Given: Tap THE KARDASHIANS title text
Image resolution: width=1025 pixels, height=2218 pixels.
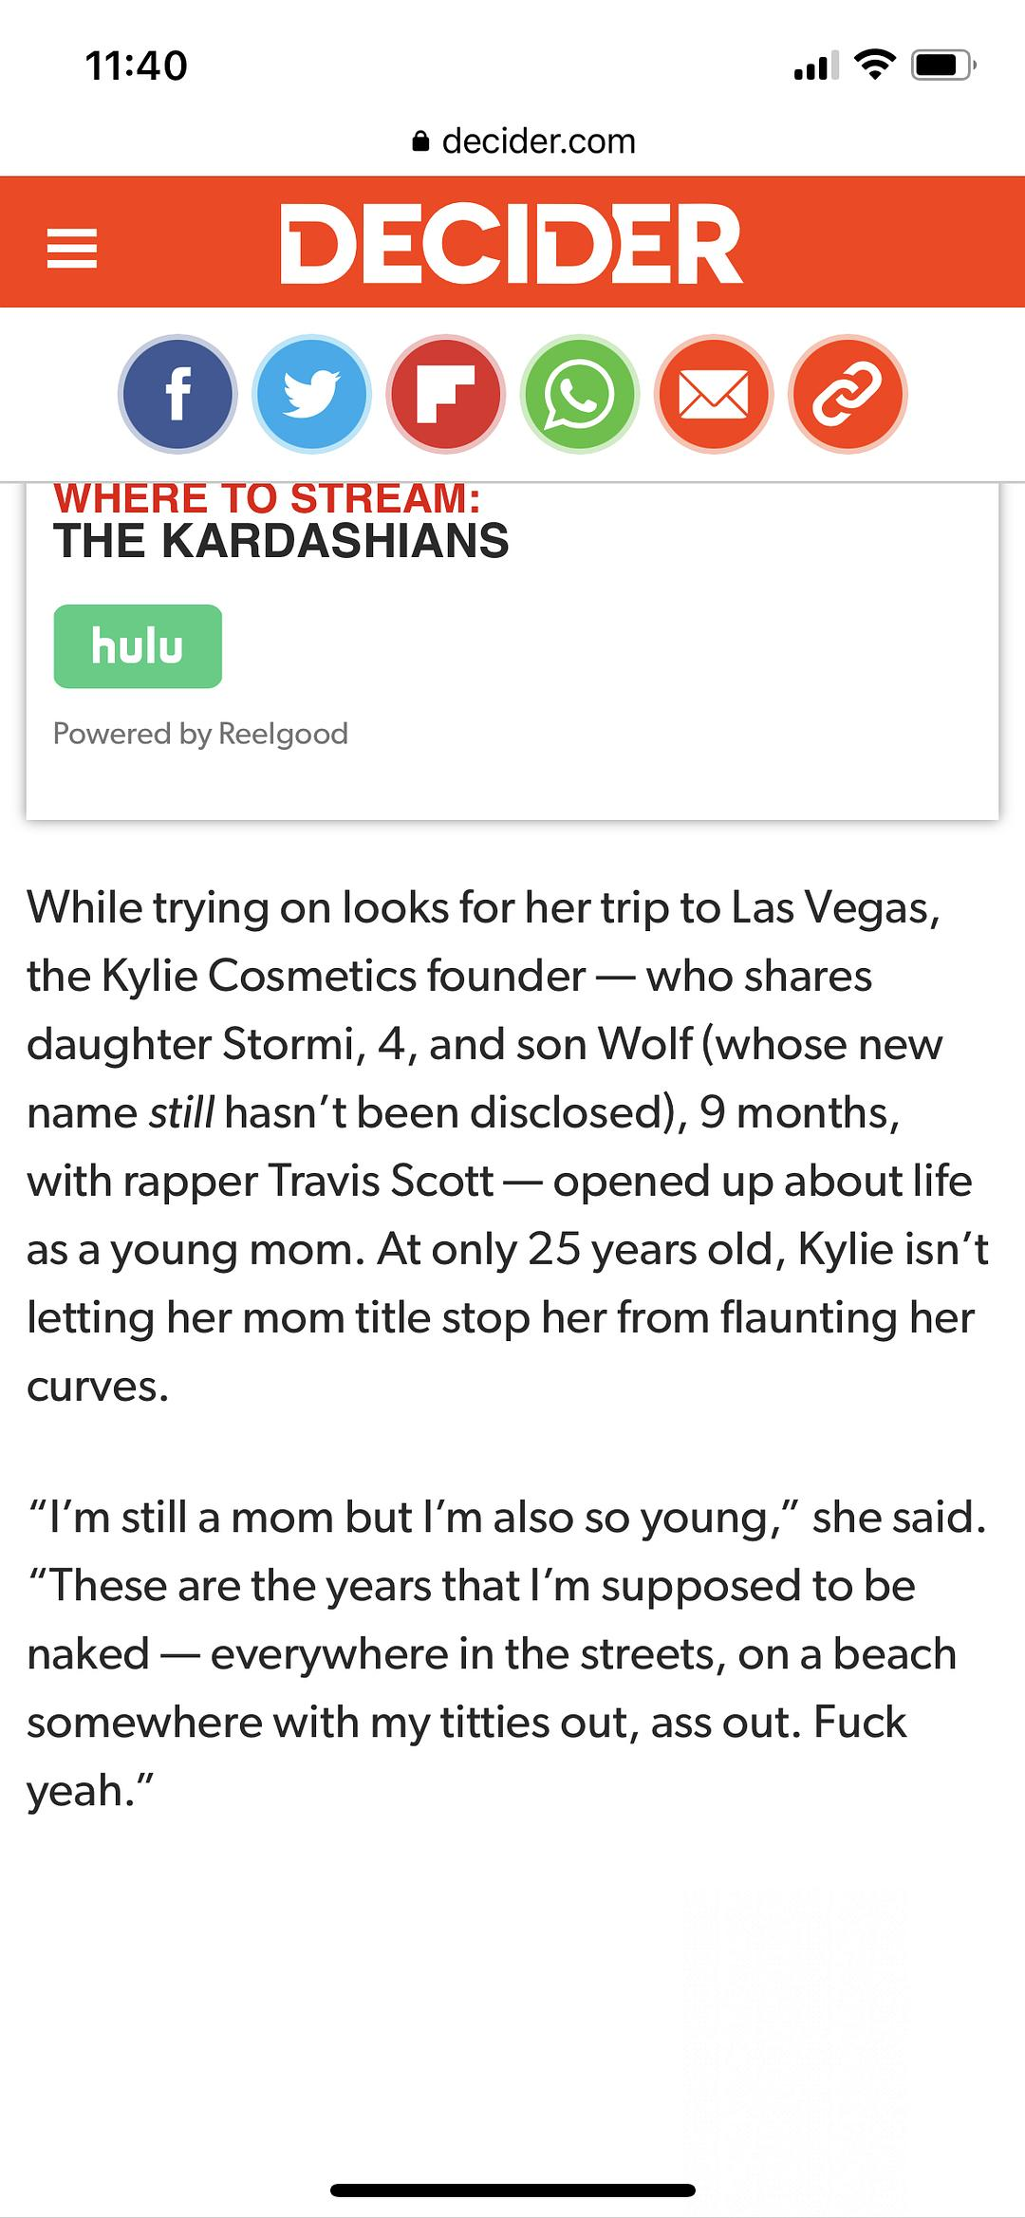Looking at the screenshot, I should click(281, 542).
